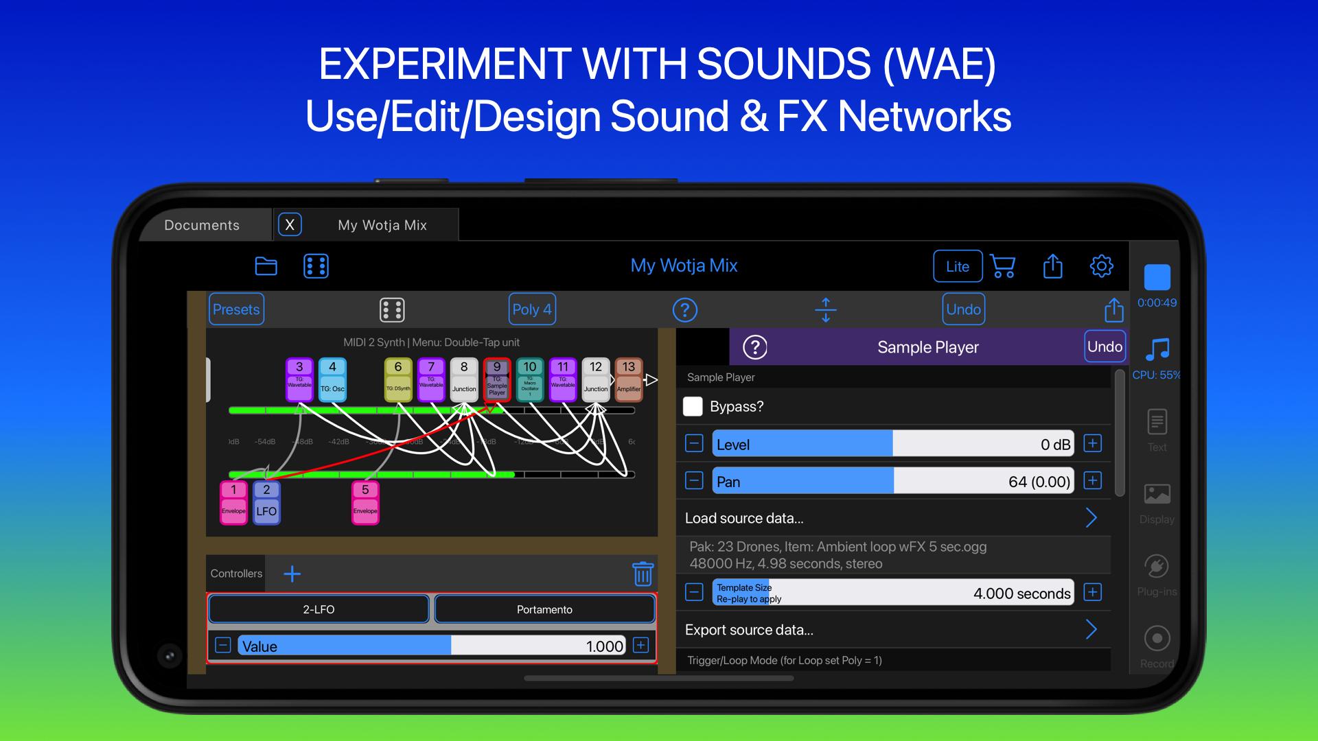Image resolution: width=1318 pixels, height=741 pixels.
Task: Tap Undo in Sample Player header
Action: [1105, 346]
